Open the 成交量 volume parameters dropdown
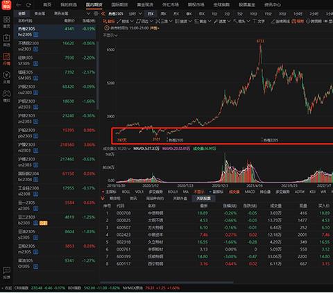Screen dimensions: 333x293 coord(117,149)
